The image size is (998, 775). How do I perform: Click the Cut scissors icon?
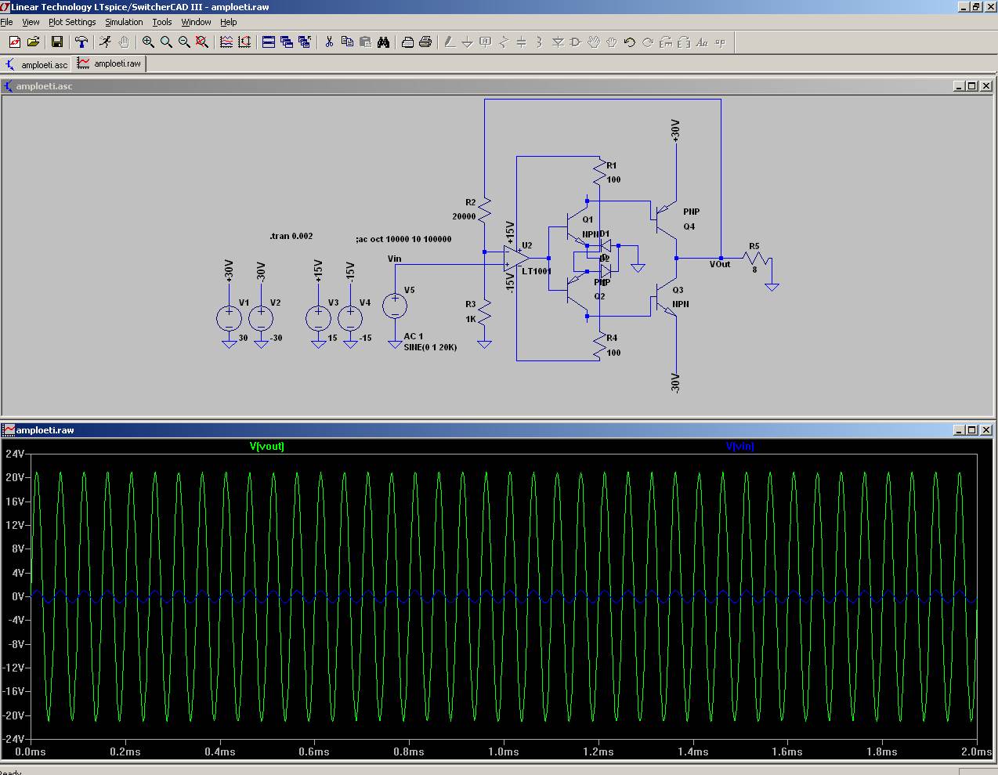tap(329, 42)
